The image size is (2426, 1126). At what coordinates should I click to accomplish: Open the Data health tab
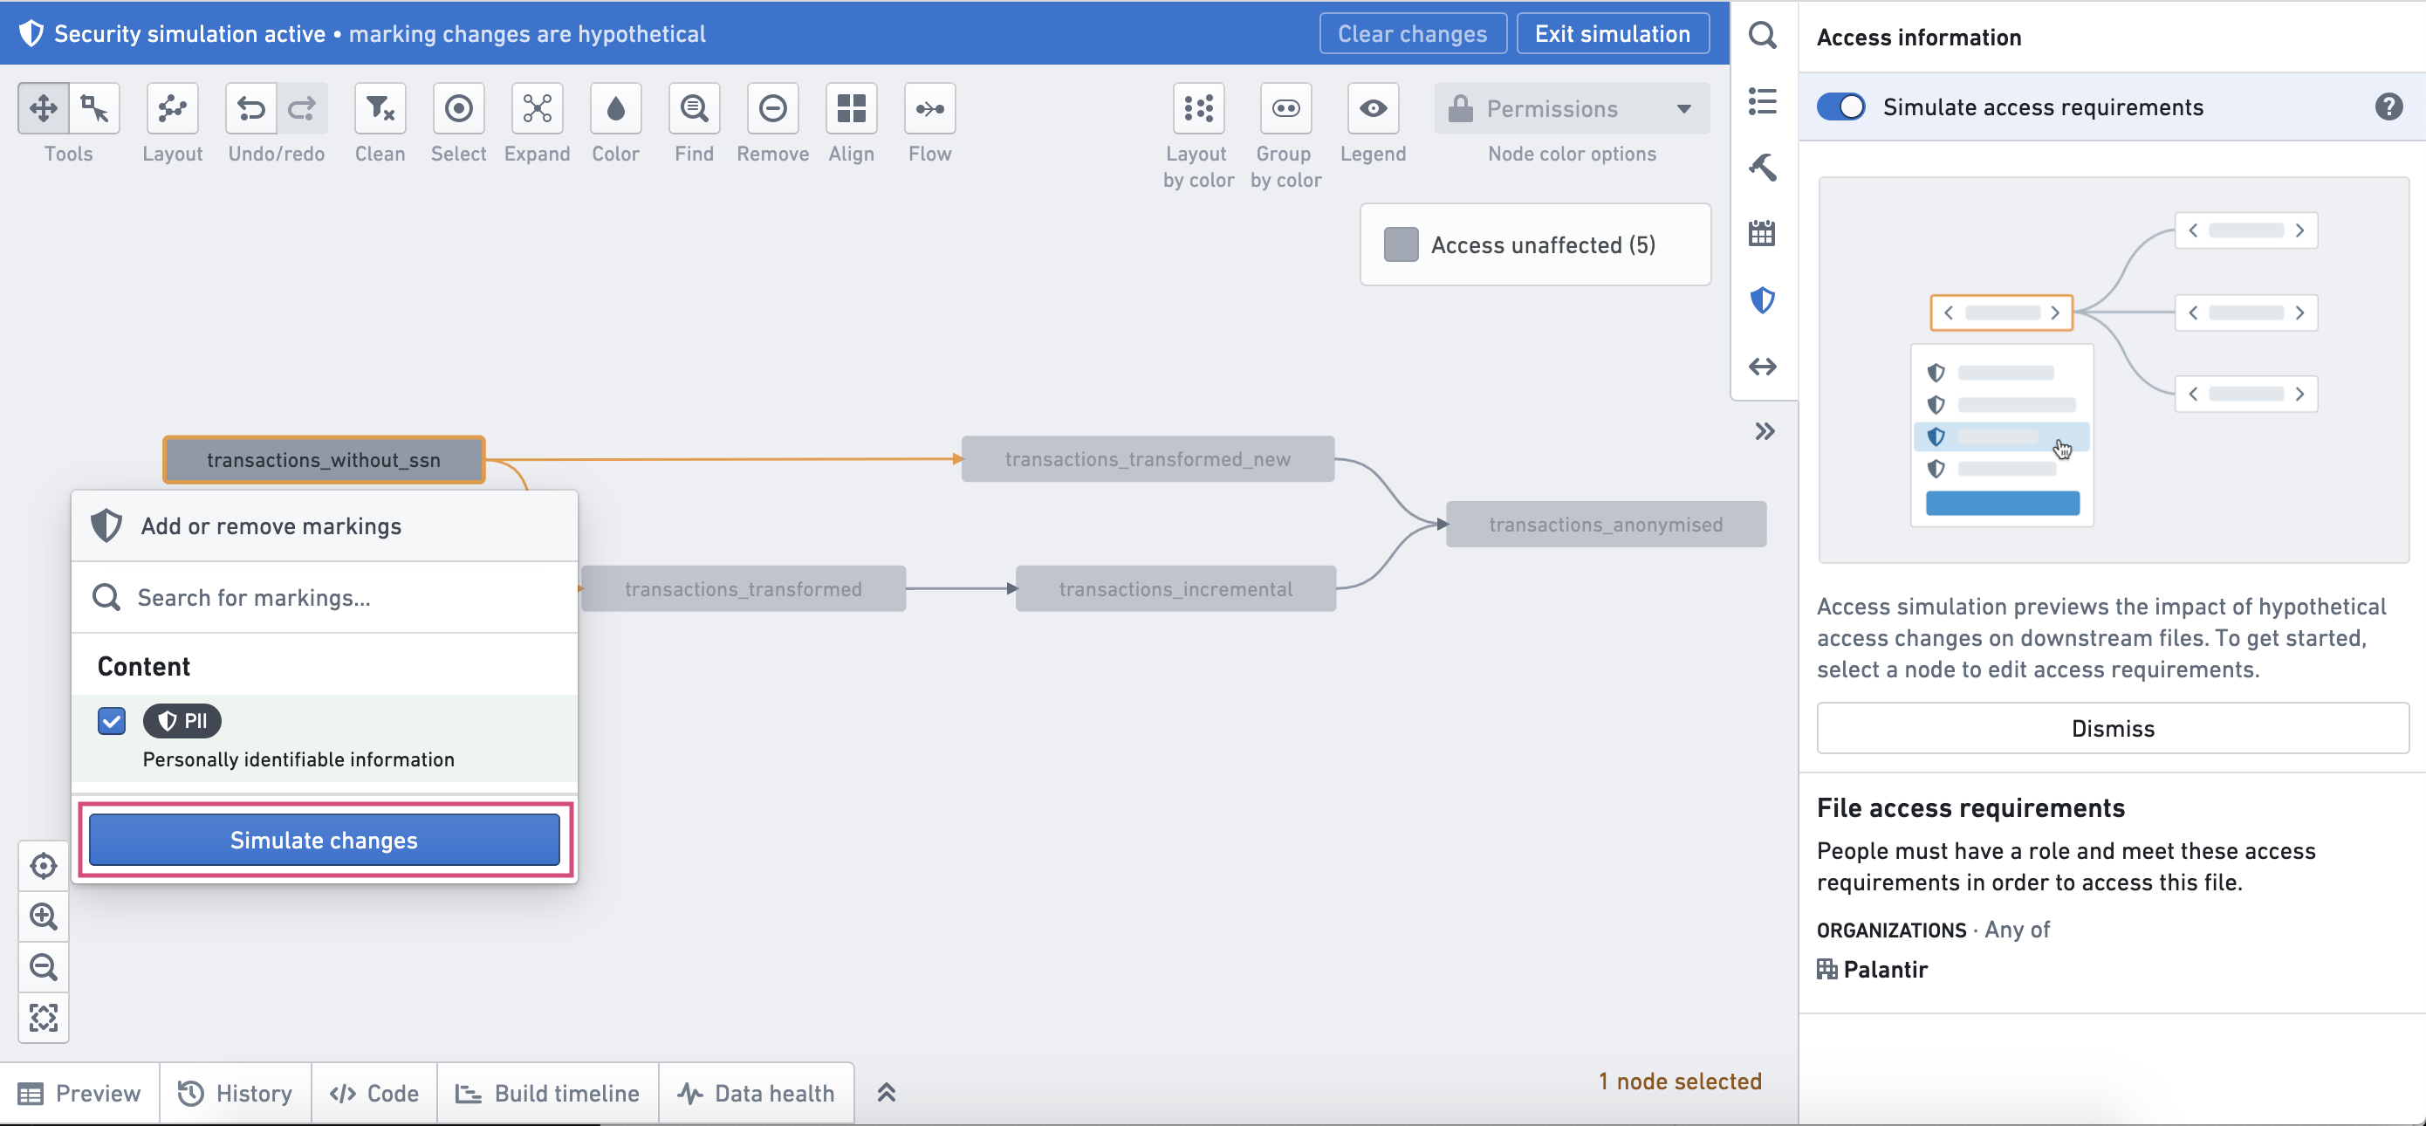(x=757, y=1093)
